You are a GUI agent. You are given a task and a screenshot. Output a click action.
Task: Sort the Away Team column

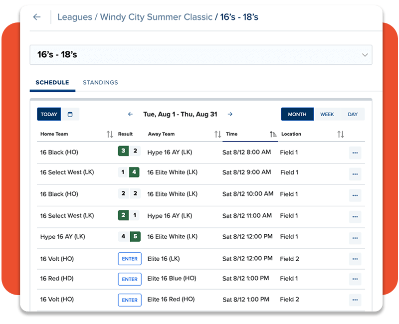217,134
